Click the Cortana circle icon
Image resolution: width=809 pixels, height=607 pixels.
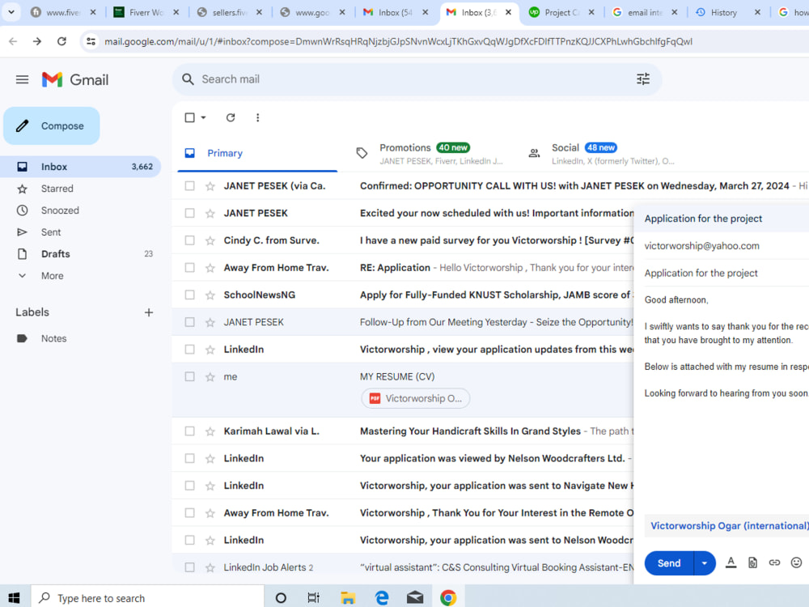pyautogui.click(x=281, y=598)
